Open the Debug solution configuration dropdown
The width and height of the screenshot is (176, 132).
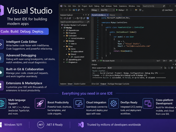click(95, 10)
